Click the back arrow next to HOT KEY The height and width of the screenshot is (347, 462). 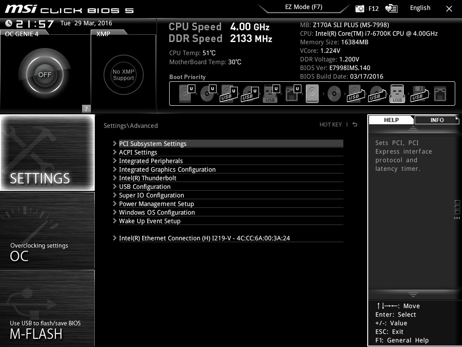[355, 125]
